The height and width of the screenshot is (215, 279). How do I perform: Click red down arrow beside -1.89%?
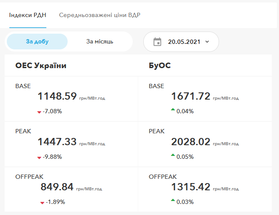[42, 203]
